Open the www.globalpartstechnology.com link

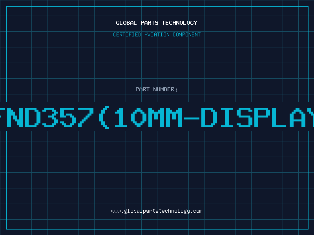coord(157,211)
